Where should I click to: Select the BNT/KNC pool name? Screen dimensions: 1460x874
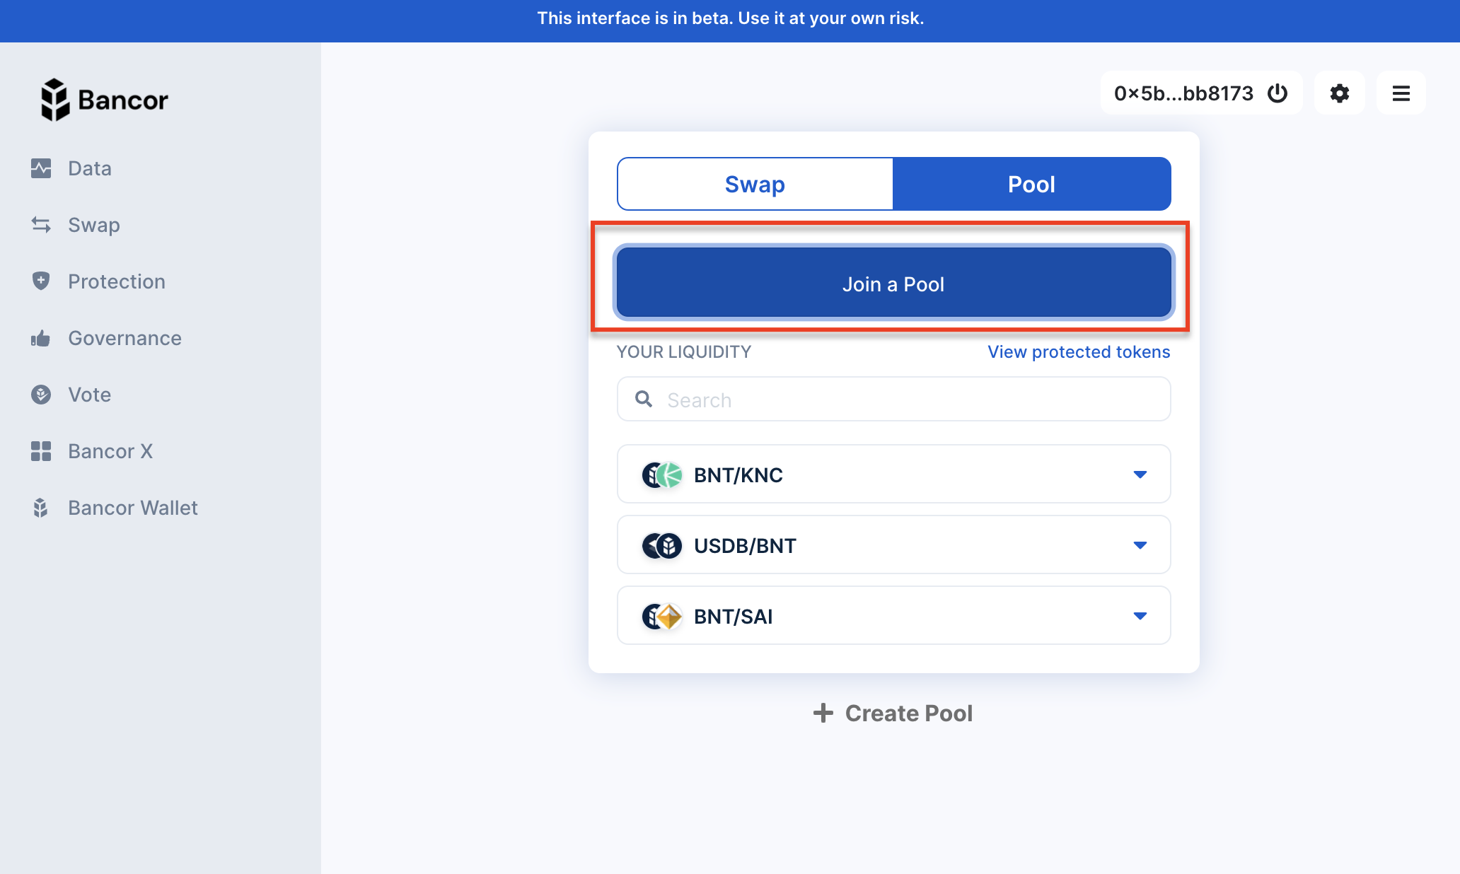pyautogui.click(x=738, y=474)
